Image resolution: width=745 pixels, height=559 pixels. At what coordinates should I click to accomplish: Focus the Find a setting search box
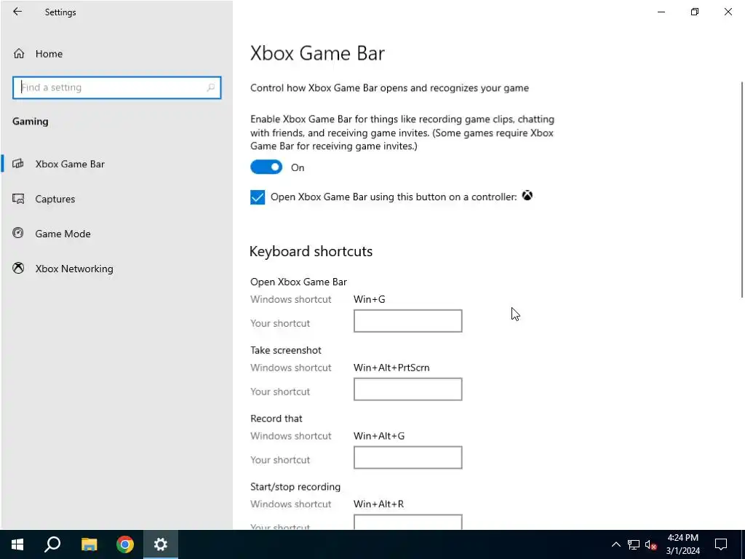tap(117, 87)
